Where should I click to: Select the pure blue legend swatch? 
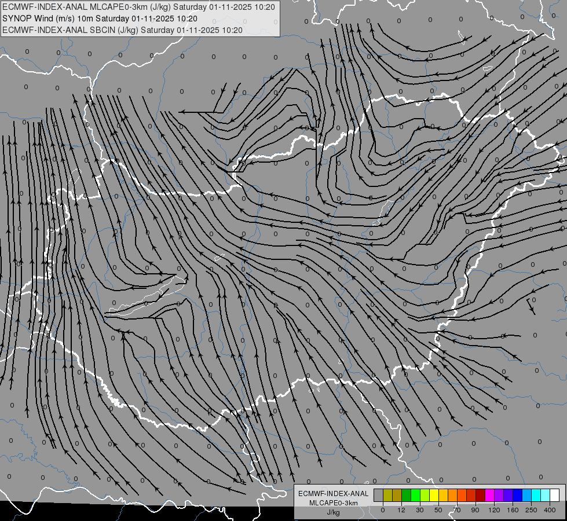517,496
